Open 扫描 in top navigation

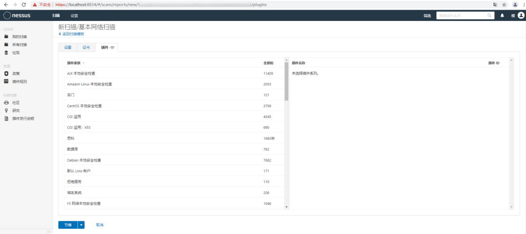click(x=56, y=16)
